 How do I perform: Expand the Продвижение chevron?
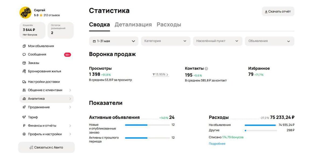click(70, 107)
